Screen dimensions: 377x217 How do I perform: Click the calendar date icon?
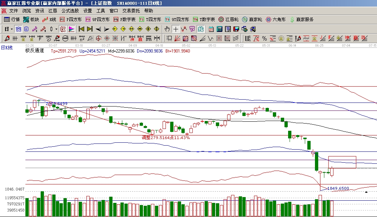click(x=211, y=29)
